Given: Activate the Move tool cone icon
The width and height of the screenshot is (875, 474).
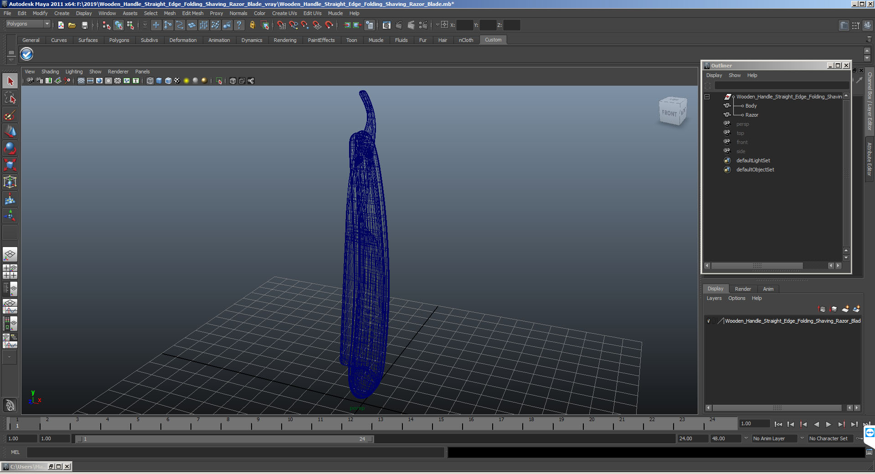Looking at the screenshot, I should pos(10,131).
